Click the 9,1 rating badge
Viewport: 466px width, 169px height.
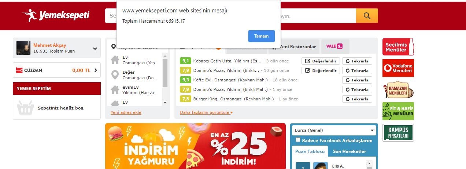point(185,61)
